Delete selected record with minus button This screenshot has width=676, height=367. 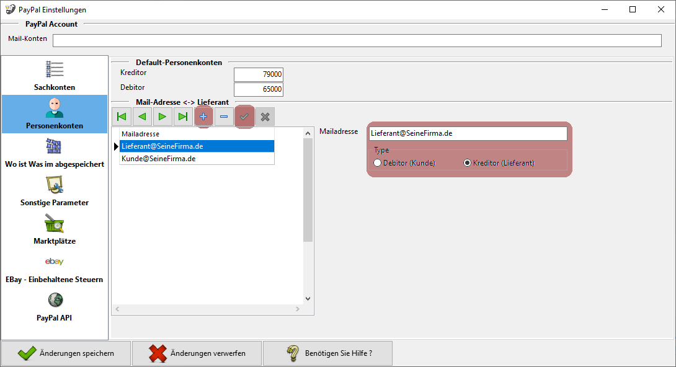(224, 117)
